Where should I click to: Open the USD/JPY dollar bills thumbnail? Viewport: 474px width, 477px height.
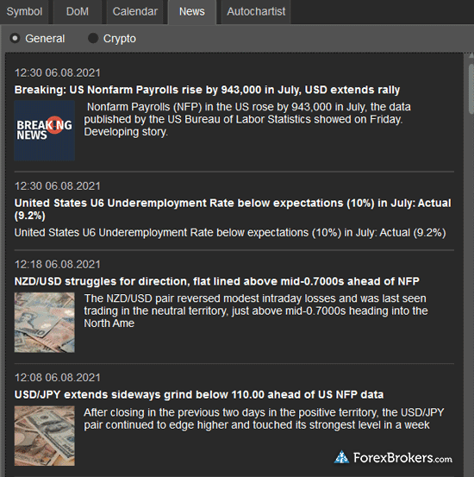click(x=45, y=436)
